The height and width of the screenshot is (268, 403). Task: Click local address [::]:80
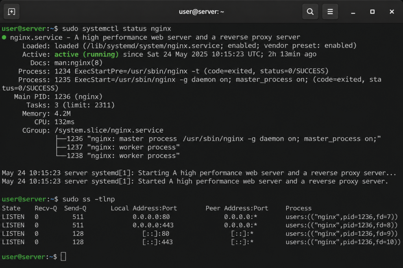tap(156, 234)
